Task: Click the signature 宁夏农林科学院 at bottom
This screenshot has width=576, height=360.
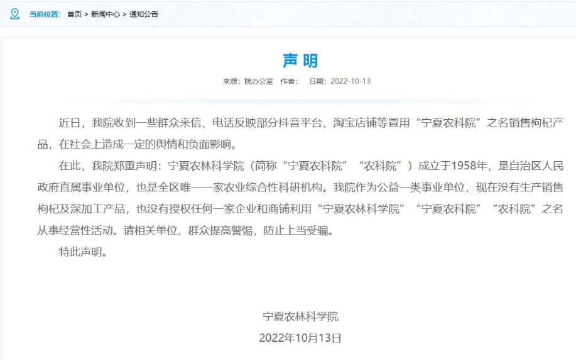Action: (300, 316)
